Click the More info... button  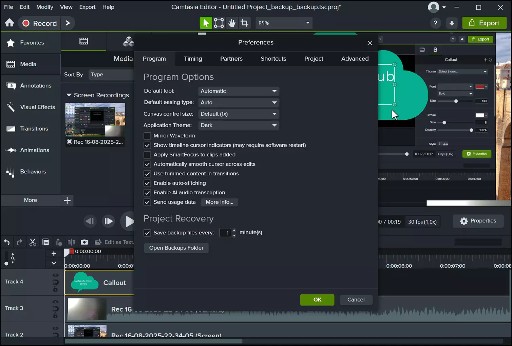click(x=220, y=202)
